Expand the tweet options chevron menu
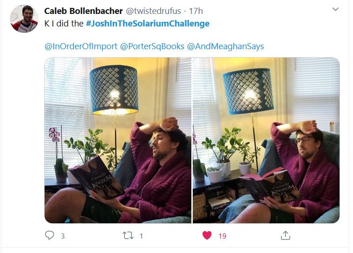Viewport: 353px width, 253px height. click(x=335, y=9)
